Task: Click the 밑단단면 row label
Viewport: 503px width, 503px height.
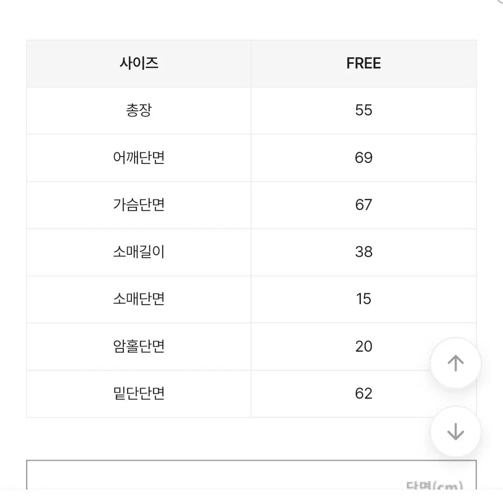Action: tap(139, 393)
